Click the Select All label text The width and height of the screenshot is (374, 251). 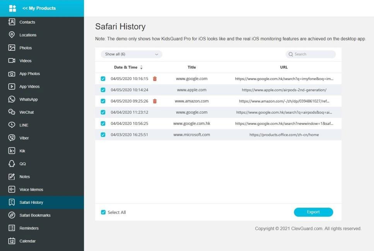click(117, 212)
